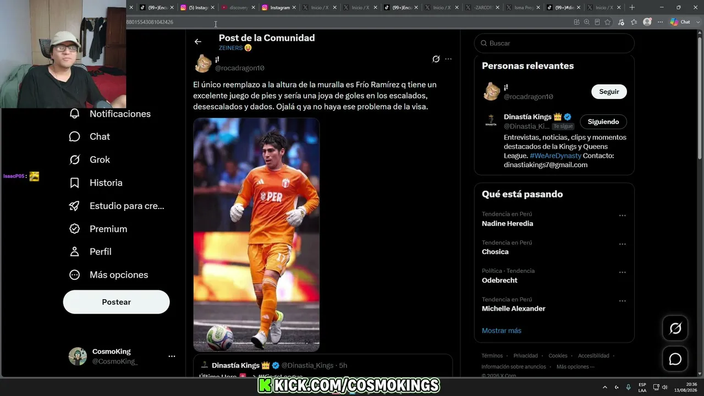
Task: Click the Premium verified badge icon
Action: 75,229
